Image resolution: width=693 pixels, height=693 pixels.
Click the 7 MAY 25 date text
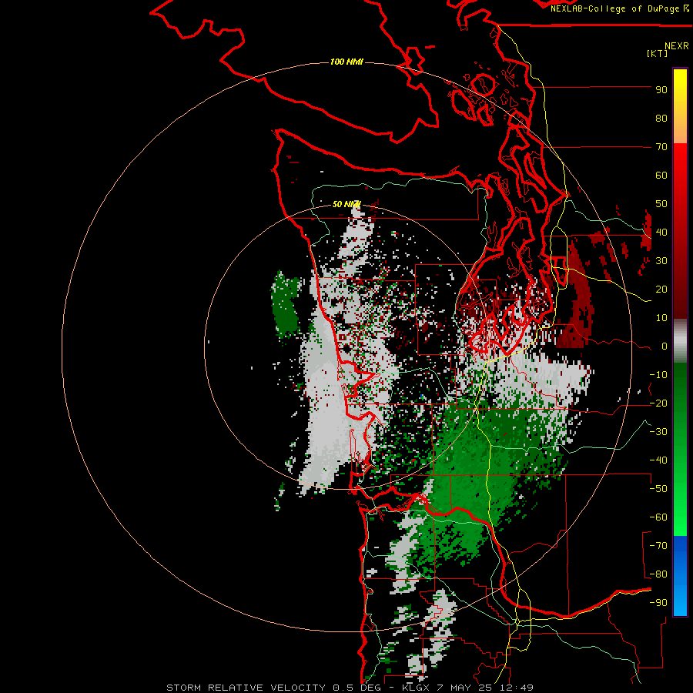click(x=466, y=688)
